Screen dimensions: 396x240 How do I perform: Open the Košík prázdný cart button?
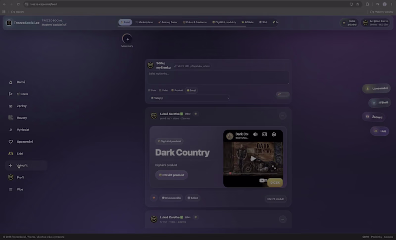pos(349,23)
